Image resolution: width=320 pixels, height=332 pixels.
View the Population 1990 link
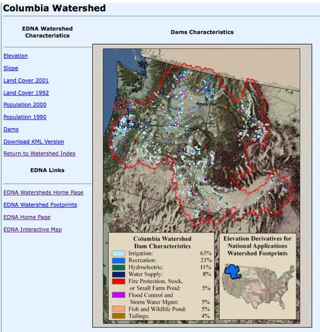(25, 117)
